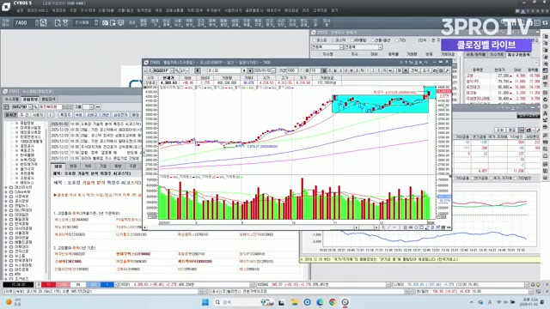Open the 계좌정보 menu
Screen dimensions: 550x309
(58, 10)
